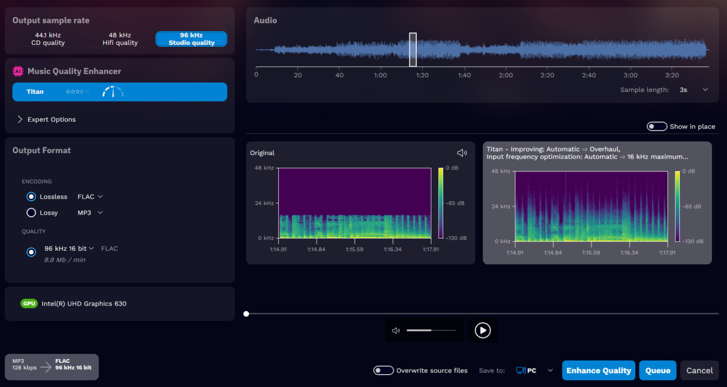The width and height of the screenshot is (727, 387).
Task: Toggle Overwrite source files switch
Action: [383, 371]
